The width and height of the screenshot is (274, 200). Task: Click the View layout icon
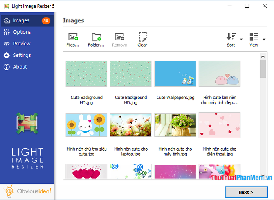click(254, 37)
